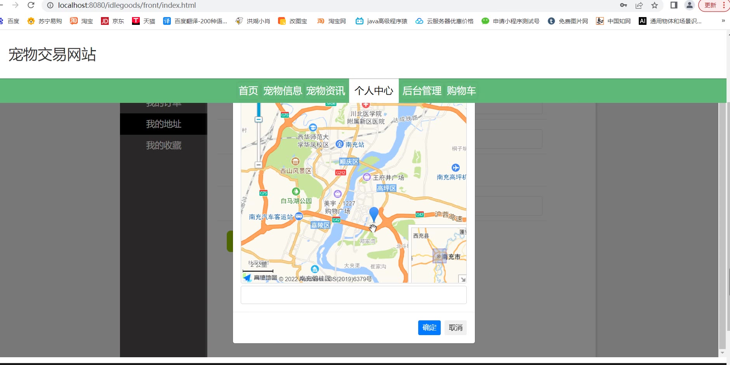Click the 顺庆区 district label
Viewport: 730px width, 365px height.
coord(349,162)
